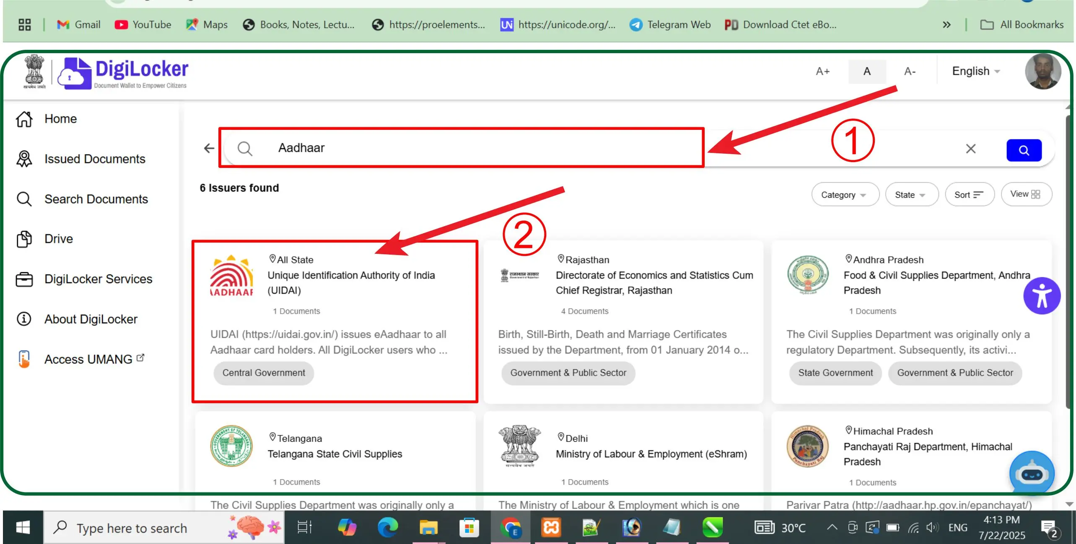The height and width of the screenshot is (544, 1076).
Task: Open XAMPP from taskbar
Action: [551, 528]
